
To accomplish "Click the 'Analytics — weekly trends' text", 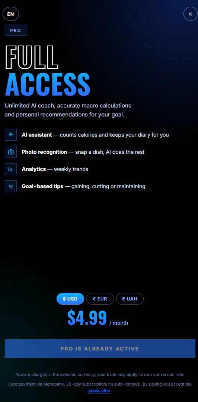I will click(55, 169).
